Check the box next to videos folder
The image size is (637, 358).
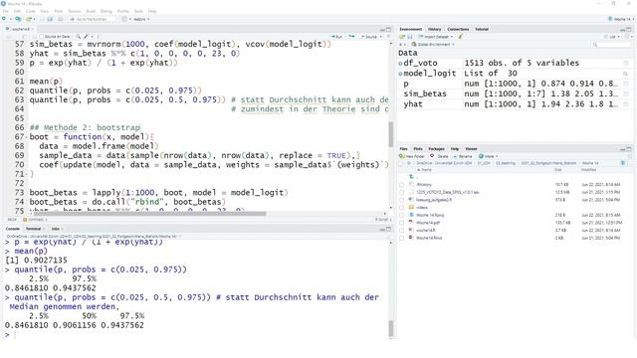point(402,208)
